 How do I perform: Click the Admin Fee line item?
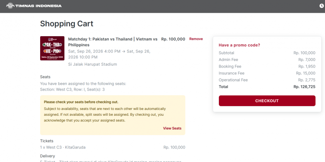tap(267, 60)
